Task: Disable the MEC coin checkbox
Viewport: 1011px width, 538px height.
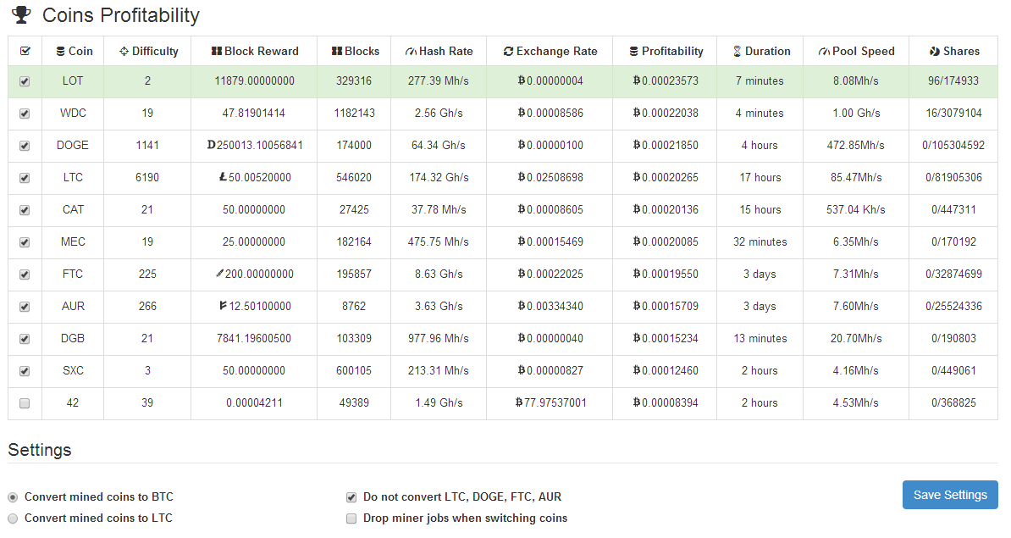Action: [25, 242]
